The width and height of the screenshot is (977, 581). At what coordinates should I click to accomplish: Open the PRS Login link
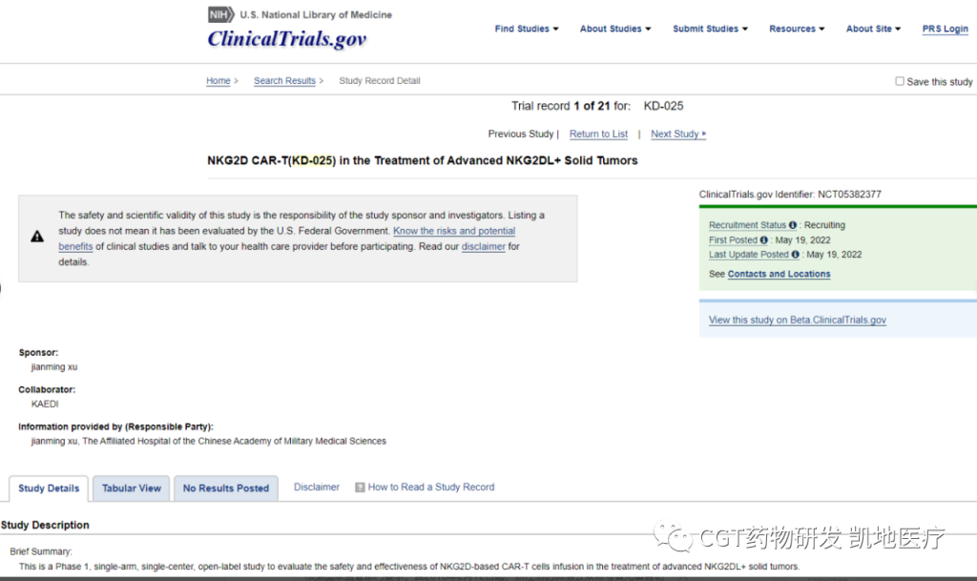pos(946,29)
